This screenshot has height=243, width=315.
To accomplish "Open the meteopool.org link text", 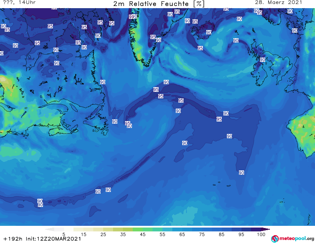I will [x=297, y=239].
